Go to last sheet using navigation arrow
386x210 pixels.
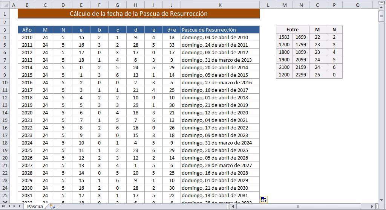pos(19,206)
